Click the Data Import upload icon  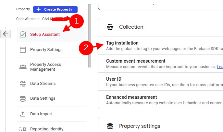pos(23,114)
